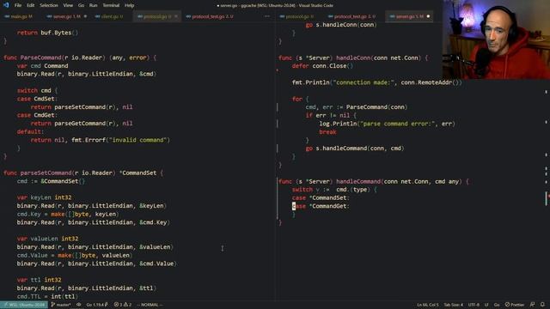The image size is (550, 309).
Task: Open the View menu
Action: 68,5
